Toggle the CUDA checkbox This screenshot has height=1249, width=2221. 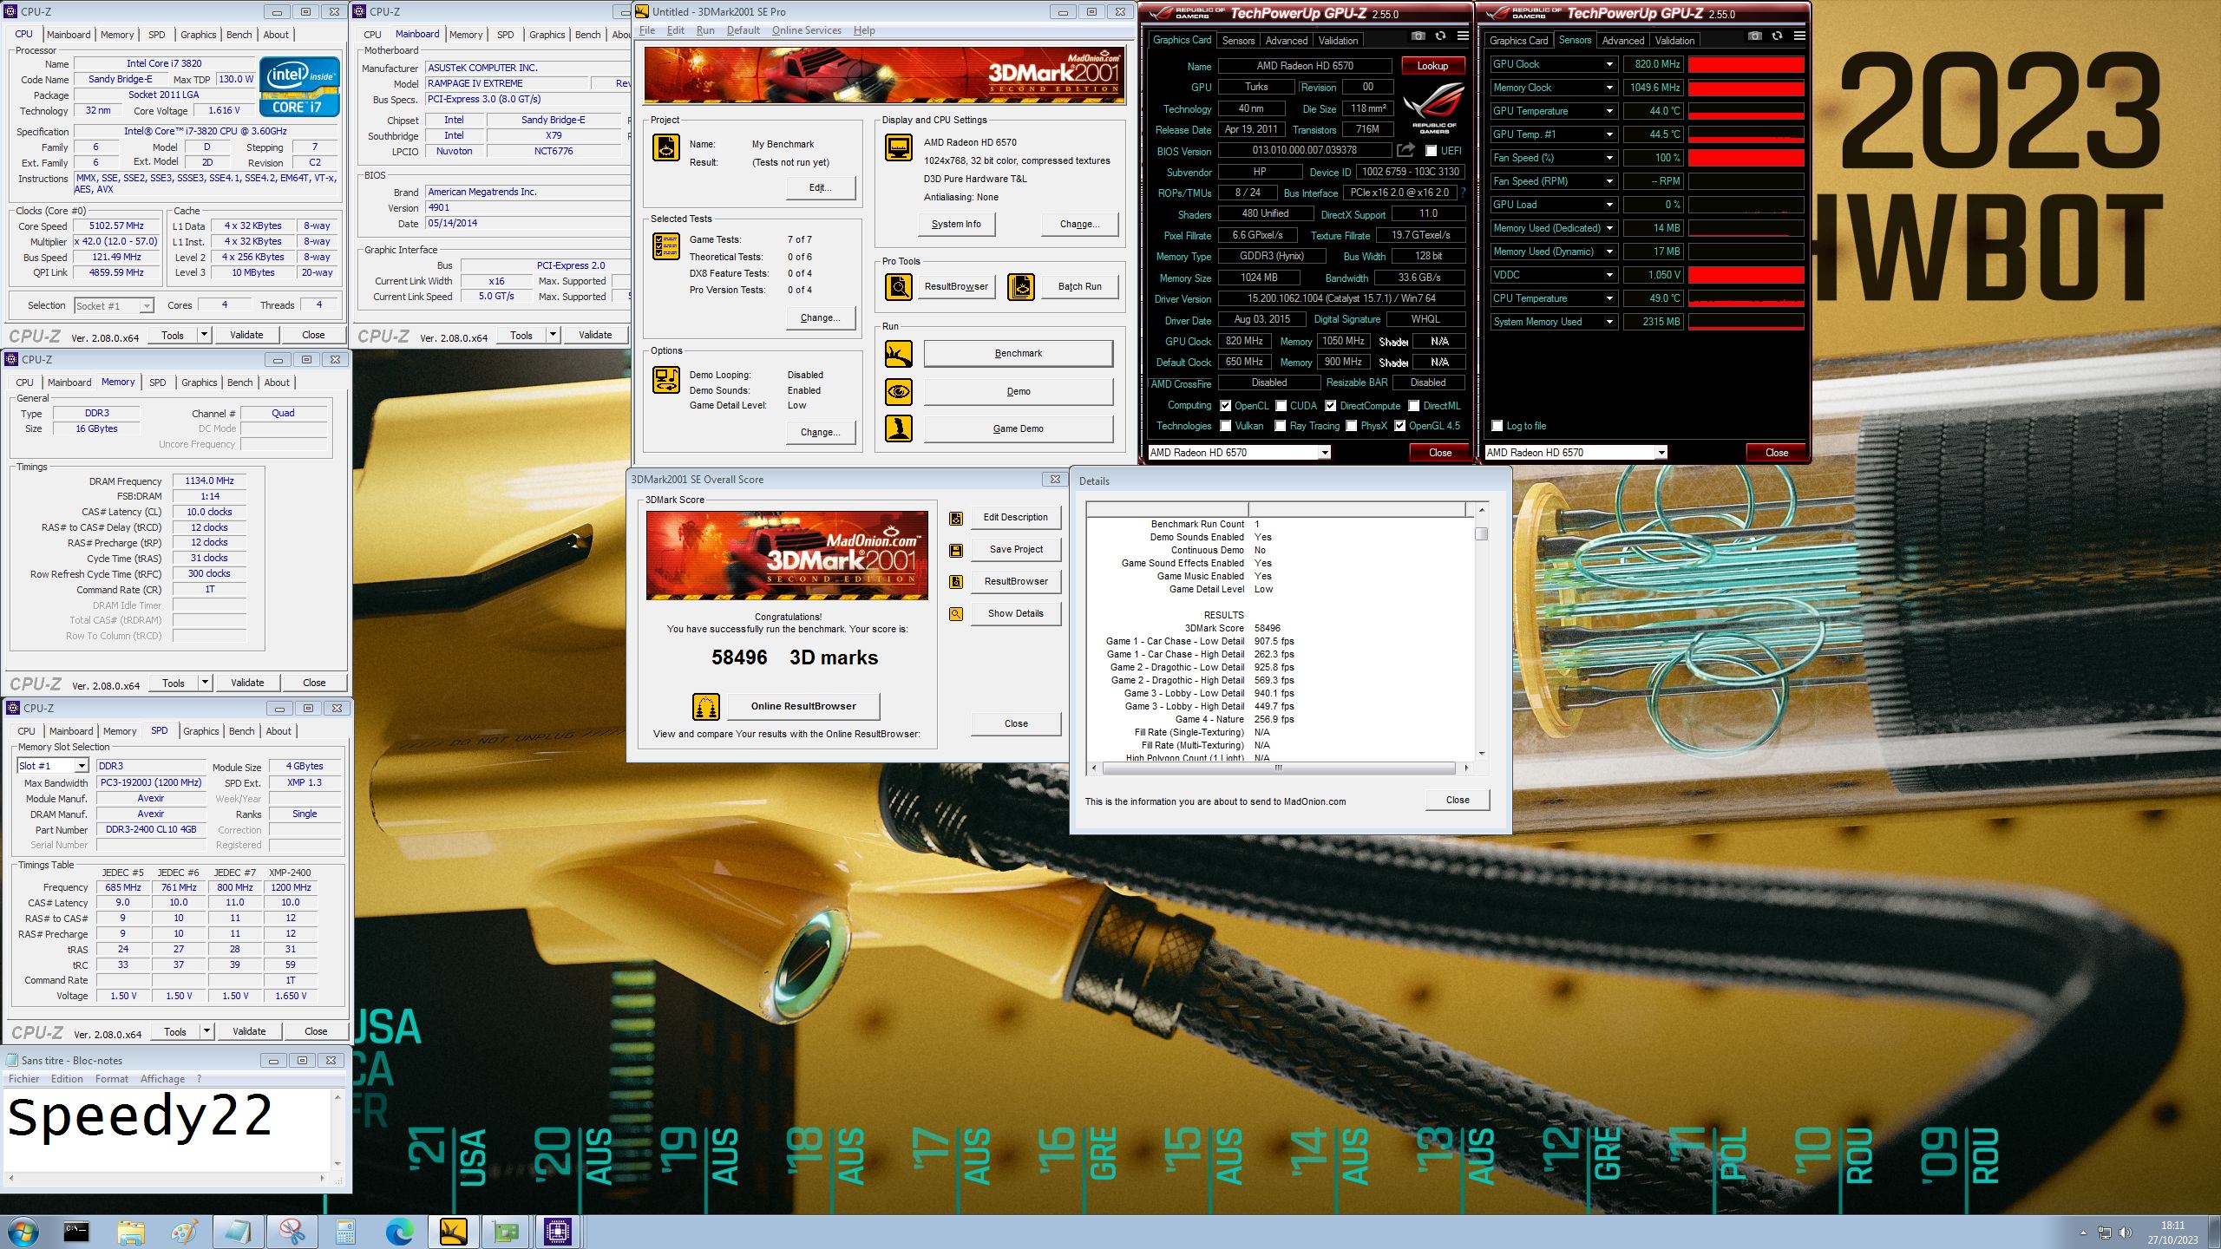coord(1281,406)
